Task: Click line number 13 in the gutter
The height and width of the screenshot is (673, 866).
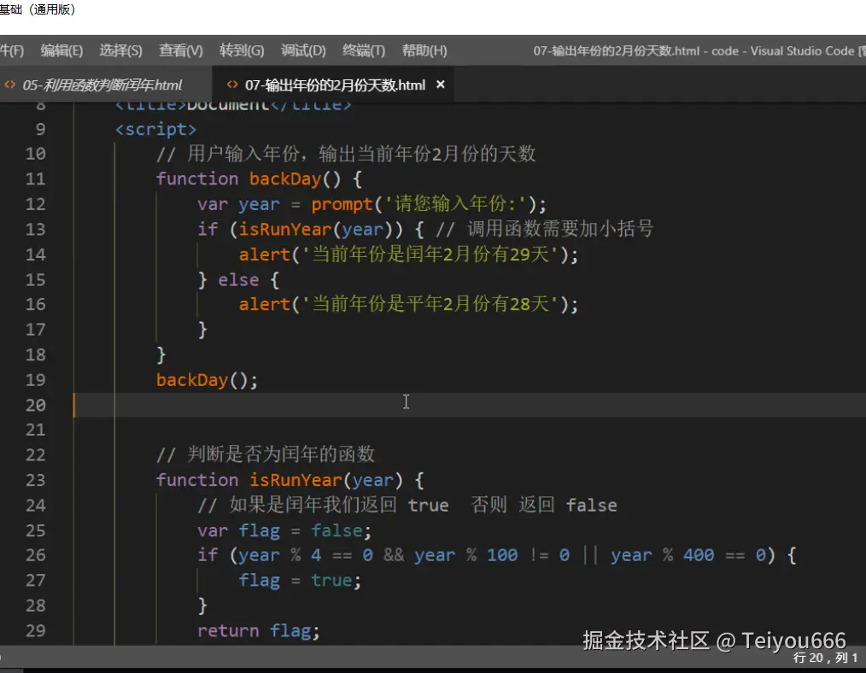Action: 35,229
